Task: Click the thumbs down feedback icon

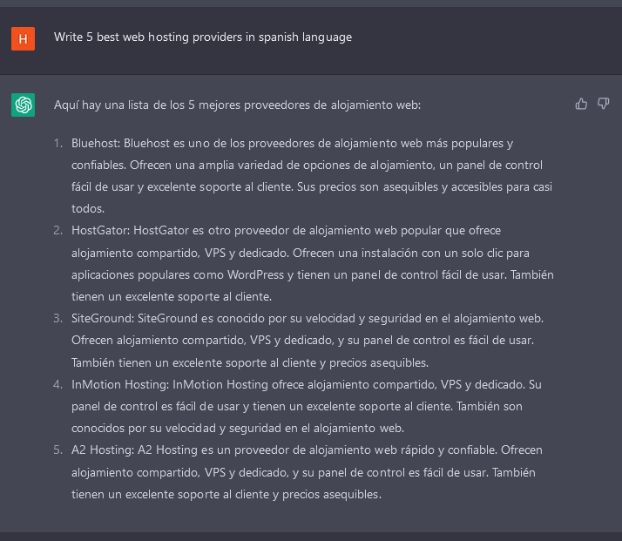Action: click(604, 104)
